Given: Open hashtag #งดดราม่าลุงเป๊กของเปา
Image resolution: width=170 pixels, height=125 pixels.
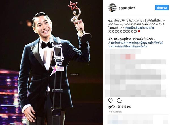Looking at the screenshot, I should point(138,43).
